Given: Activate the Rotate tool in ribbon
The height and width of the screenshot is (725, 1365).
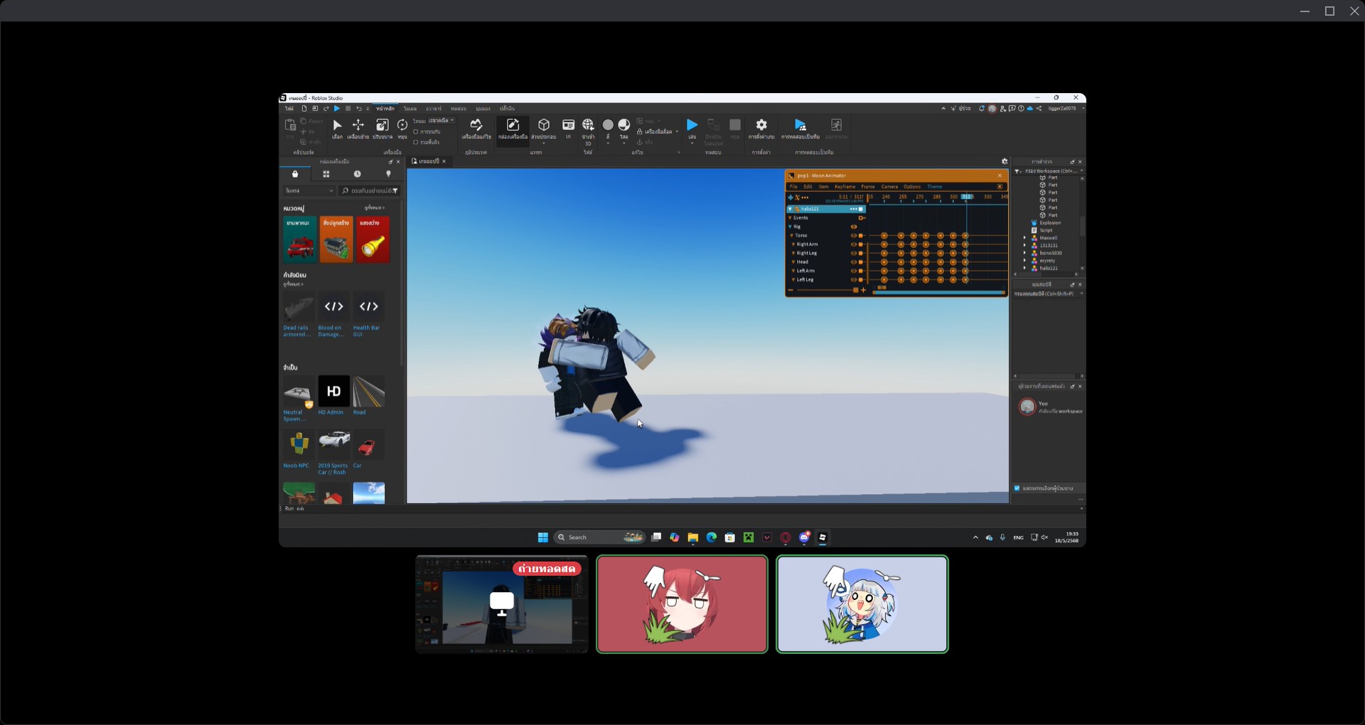Looking at the screenshot, I should (402, 128).
